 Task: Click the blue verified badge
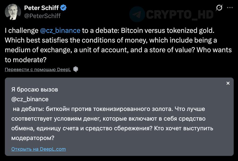64,8
